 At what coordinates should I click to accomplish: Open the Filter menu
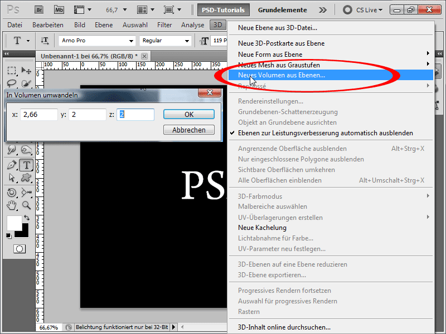[164, 25]
